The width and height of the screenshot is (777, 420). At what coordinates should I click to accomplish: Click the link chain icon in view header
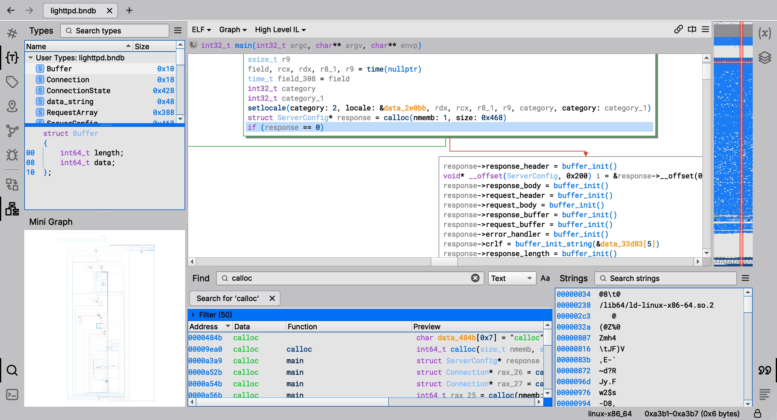(x=678, y=29)
